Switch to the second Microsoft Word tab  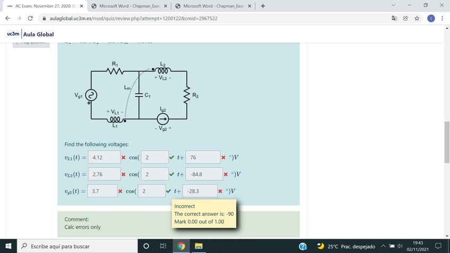pos(215,6)
